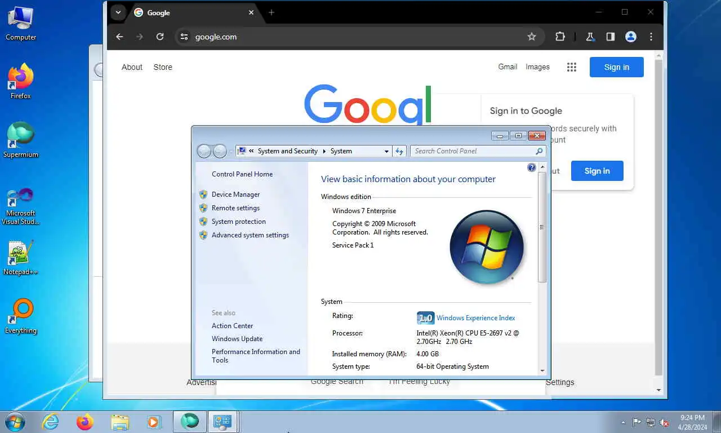
Task: Open the browser profile avatar
Action: pos(631,37)
